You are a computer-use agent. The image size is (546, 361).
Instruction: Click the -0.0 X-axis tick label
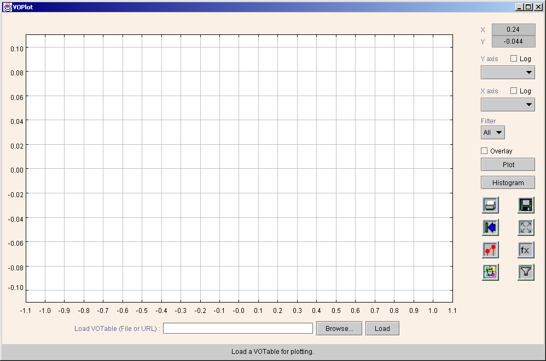(239, 311)
